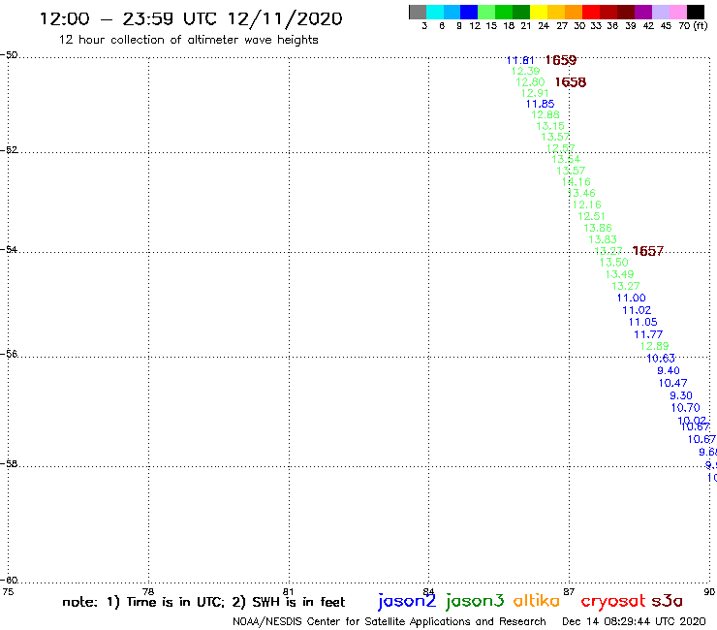Click the 12.51 wave height value
This screenshot has width=717, height=630.
pos(592,216)
